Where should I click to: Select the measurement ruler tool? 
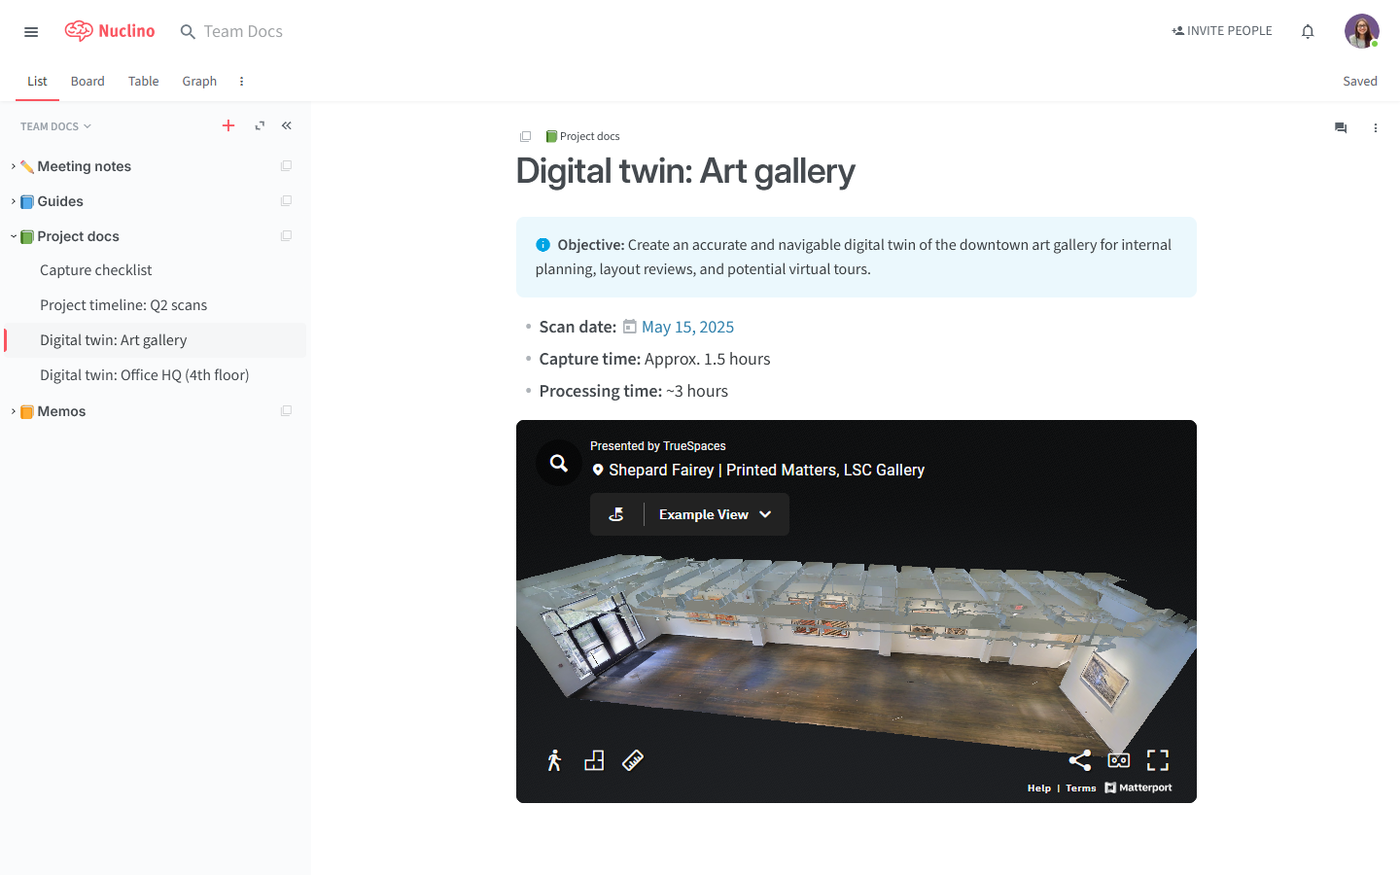(633, 760)
